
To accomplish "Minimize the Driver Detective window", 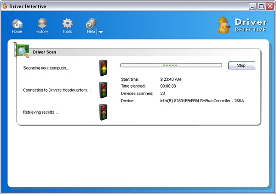I will pos(253,6).
